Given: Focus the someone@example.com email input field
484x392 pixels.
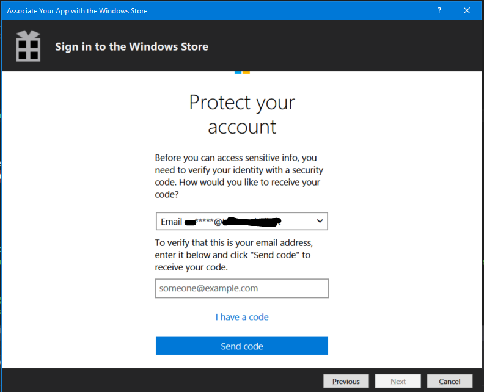Looking at the screenshot, I should tap(241, 288).
